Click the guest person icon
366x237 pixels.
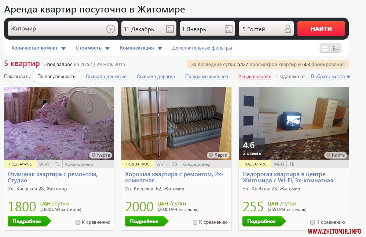pos(288,29)
